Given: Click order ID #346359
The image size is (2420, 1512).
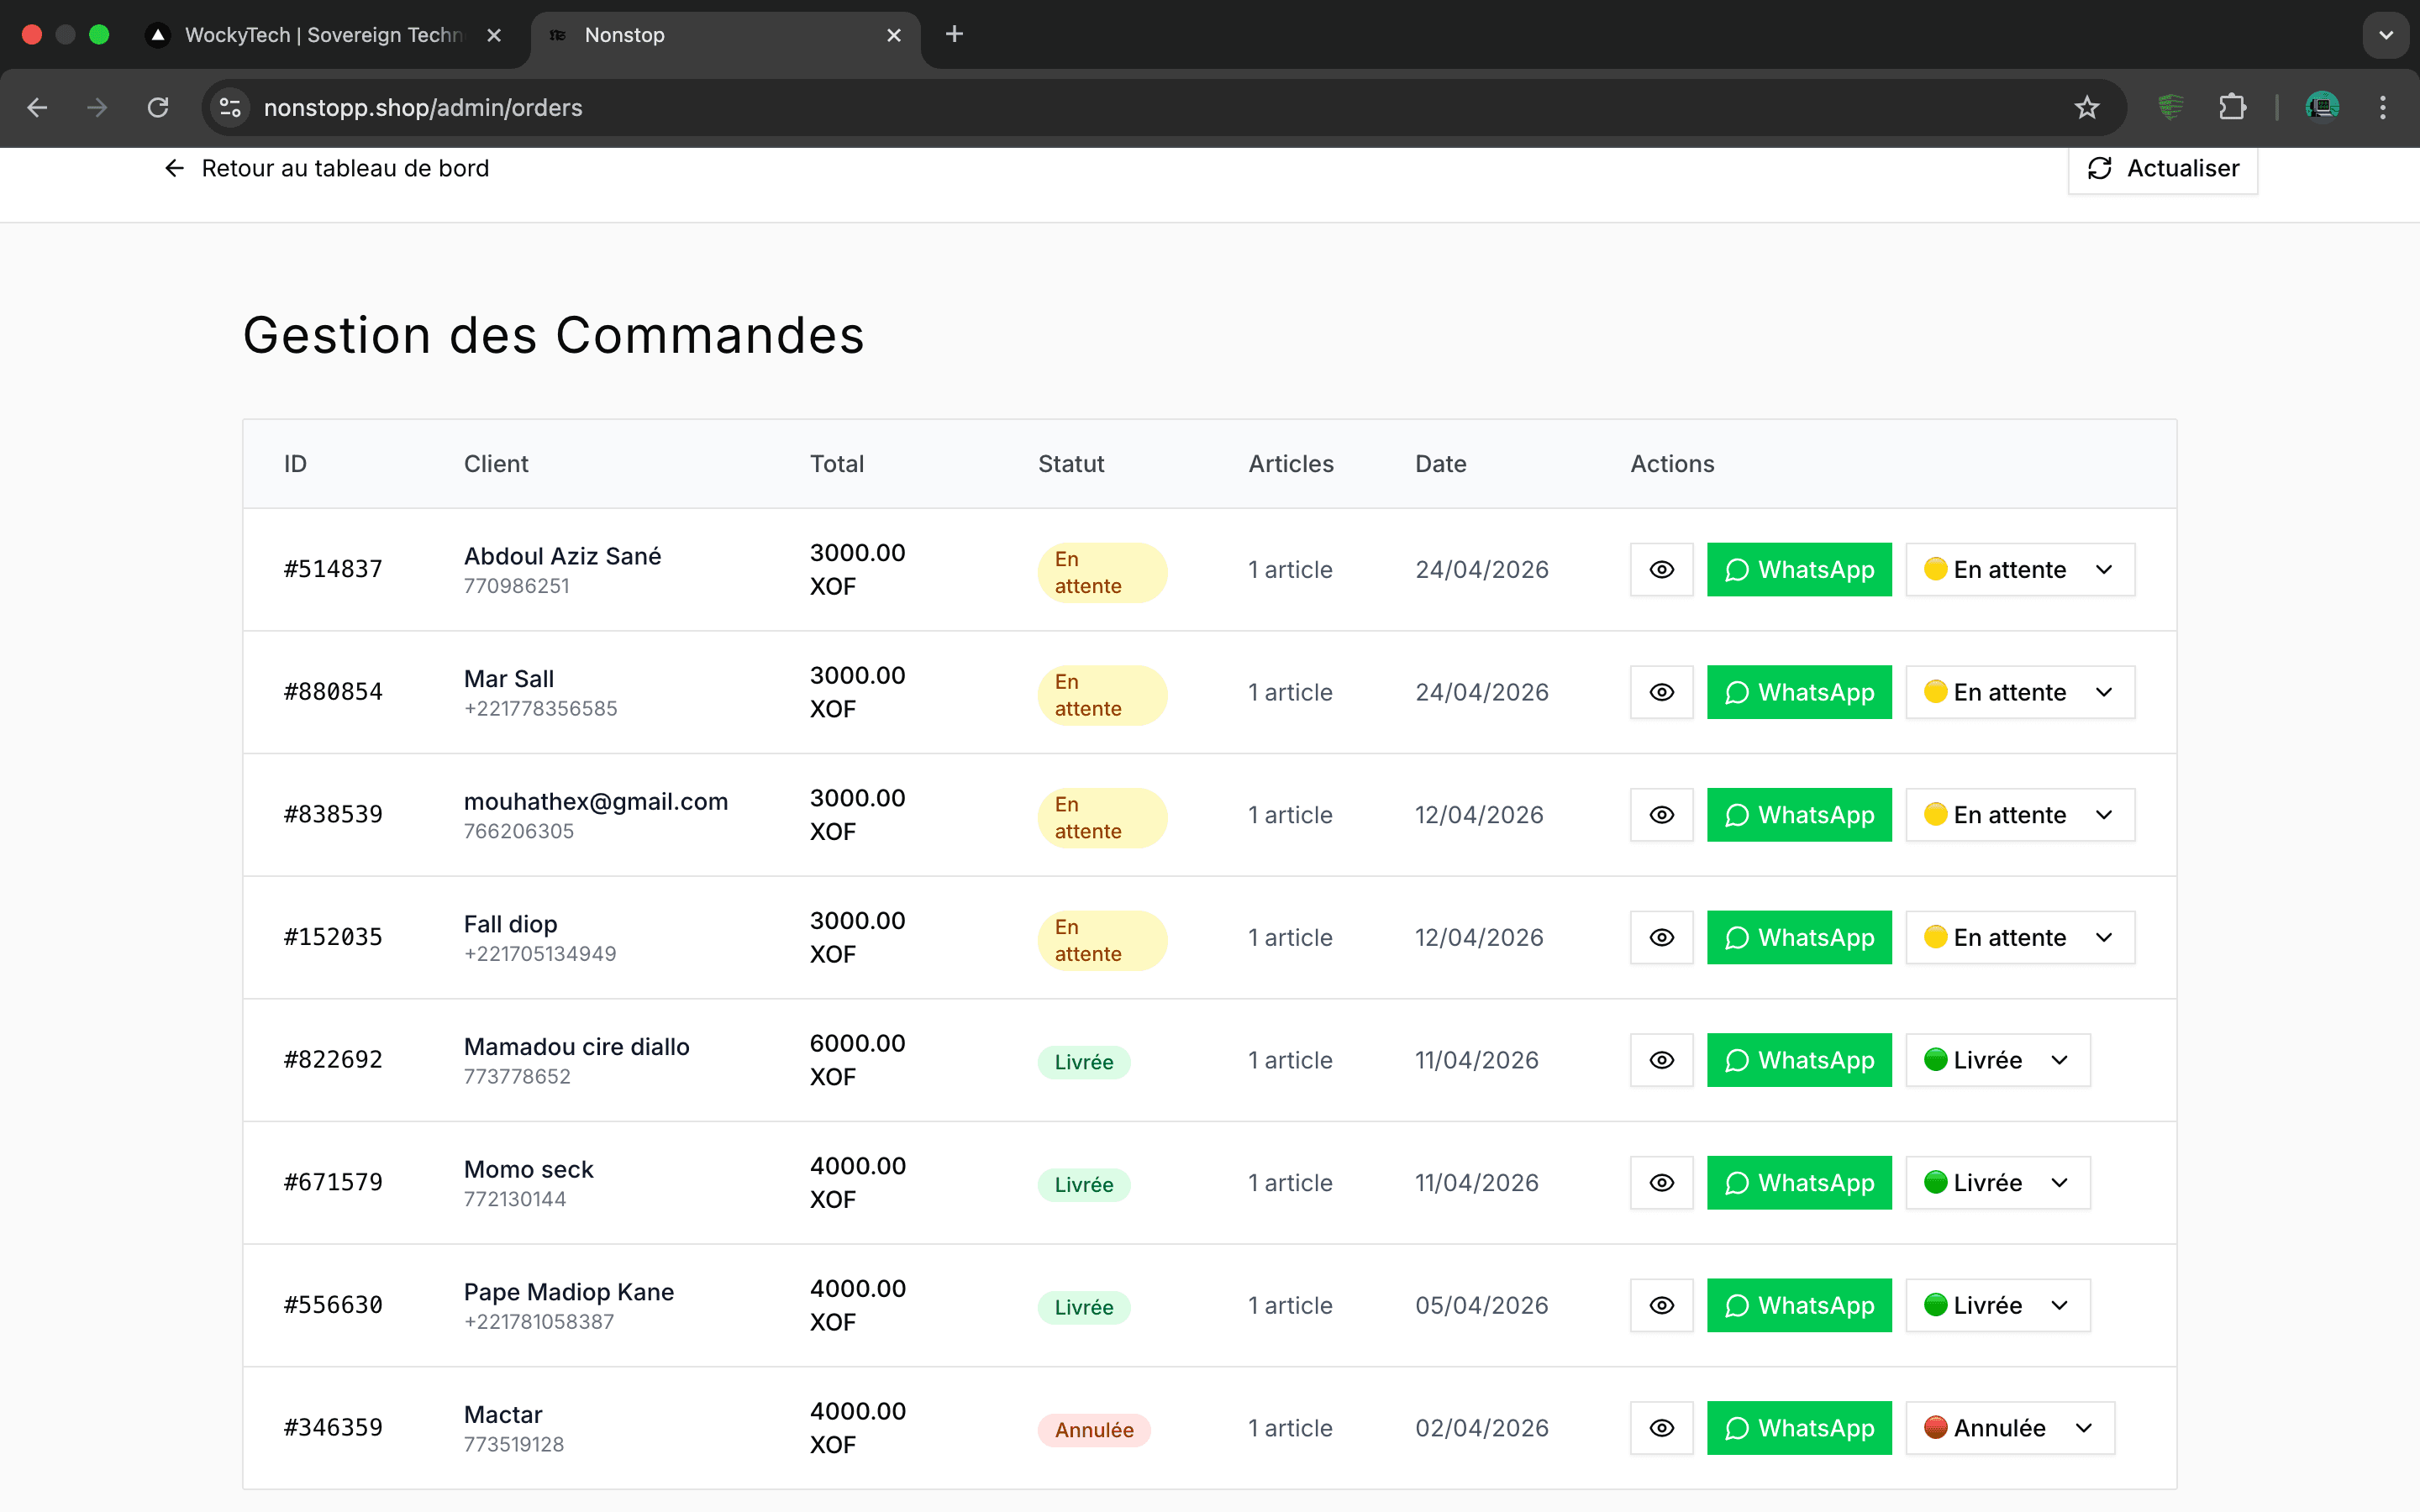Looking at the screenshot, I should (x=333, y=1428).
